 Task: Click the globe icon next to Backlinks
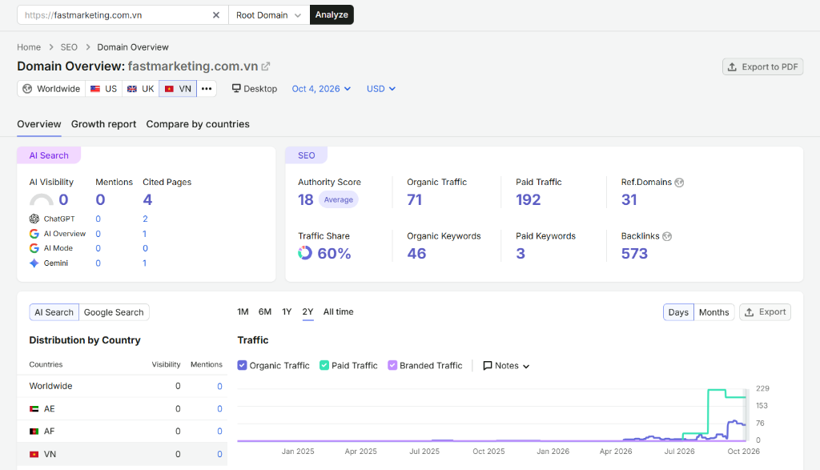pyautogui.click(x=667, y=236)
